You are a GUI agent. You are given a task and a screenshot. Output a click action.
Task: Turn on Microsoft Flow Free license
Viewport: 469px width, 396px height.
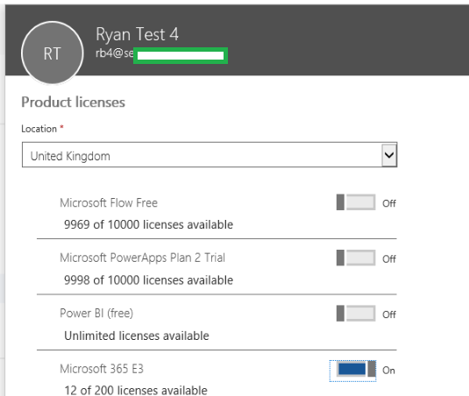tap(356, 202)
